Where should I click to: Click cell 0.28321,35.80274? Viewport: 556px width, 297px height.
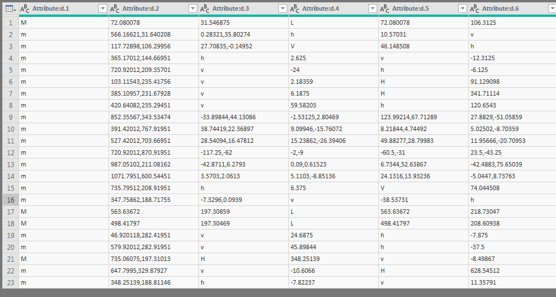click(243, 34)
